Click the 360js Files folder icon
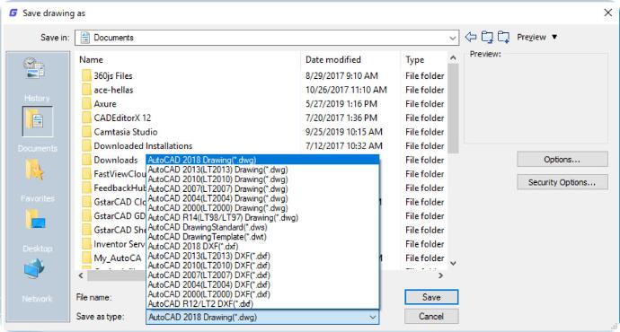The image size is (620, 332). point(86,75)
